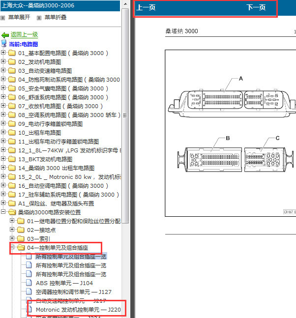The width and height of the screenshot is (296, 318).
Task: Click the tree panel vertical scrollbar thumb
Action: pos(125,116)
